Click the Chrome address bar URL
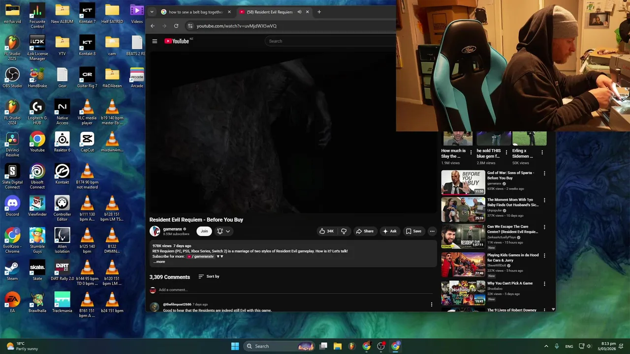Image resolution: width=630 pixels, height=354 pixels. point(237,26)
